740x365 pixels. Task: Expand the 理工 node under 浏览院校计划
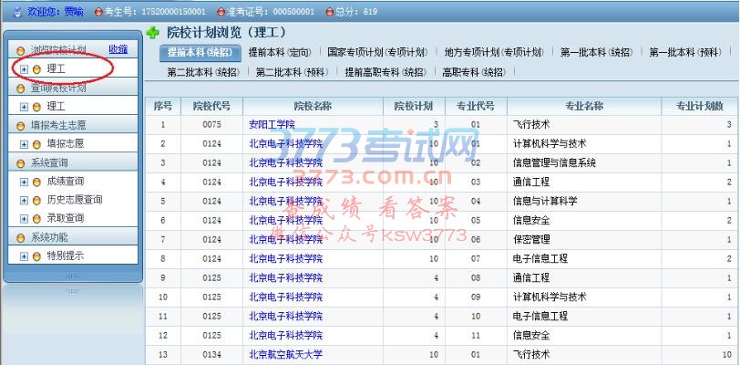pos(24,68)
